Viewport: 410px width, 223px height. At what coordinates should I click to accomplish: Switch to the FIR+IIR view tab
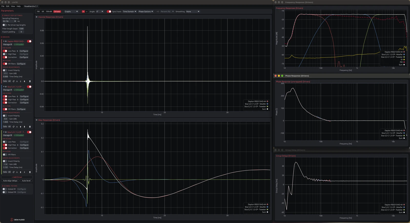click(49, 12)
